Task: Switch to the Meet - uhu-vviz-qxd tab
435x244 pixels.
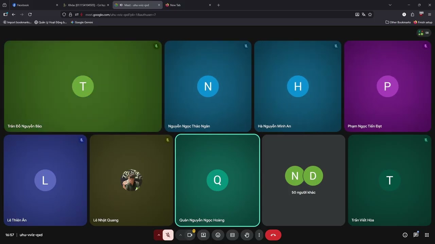Action: point(137,5)
